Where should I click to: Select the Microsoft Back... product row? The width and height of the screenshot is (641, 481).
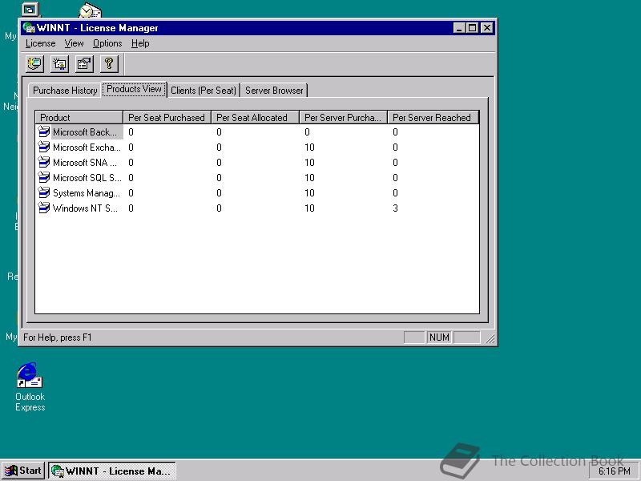257,132
